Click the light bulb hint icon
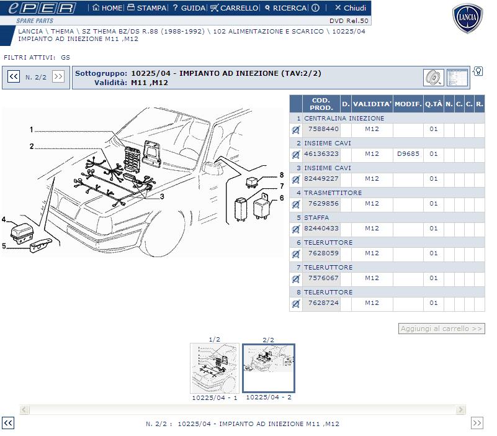Viewport: 497px width, 436px height. point(478,71)
